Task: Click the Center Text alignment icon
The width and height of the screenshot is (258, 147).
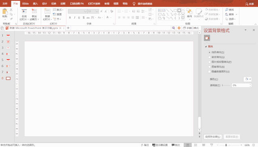Action: [124, 17]
